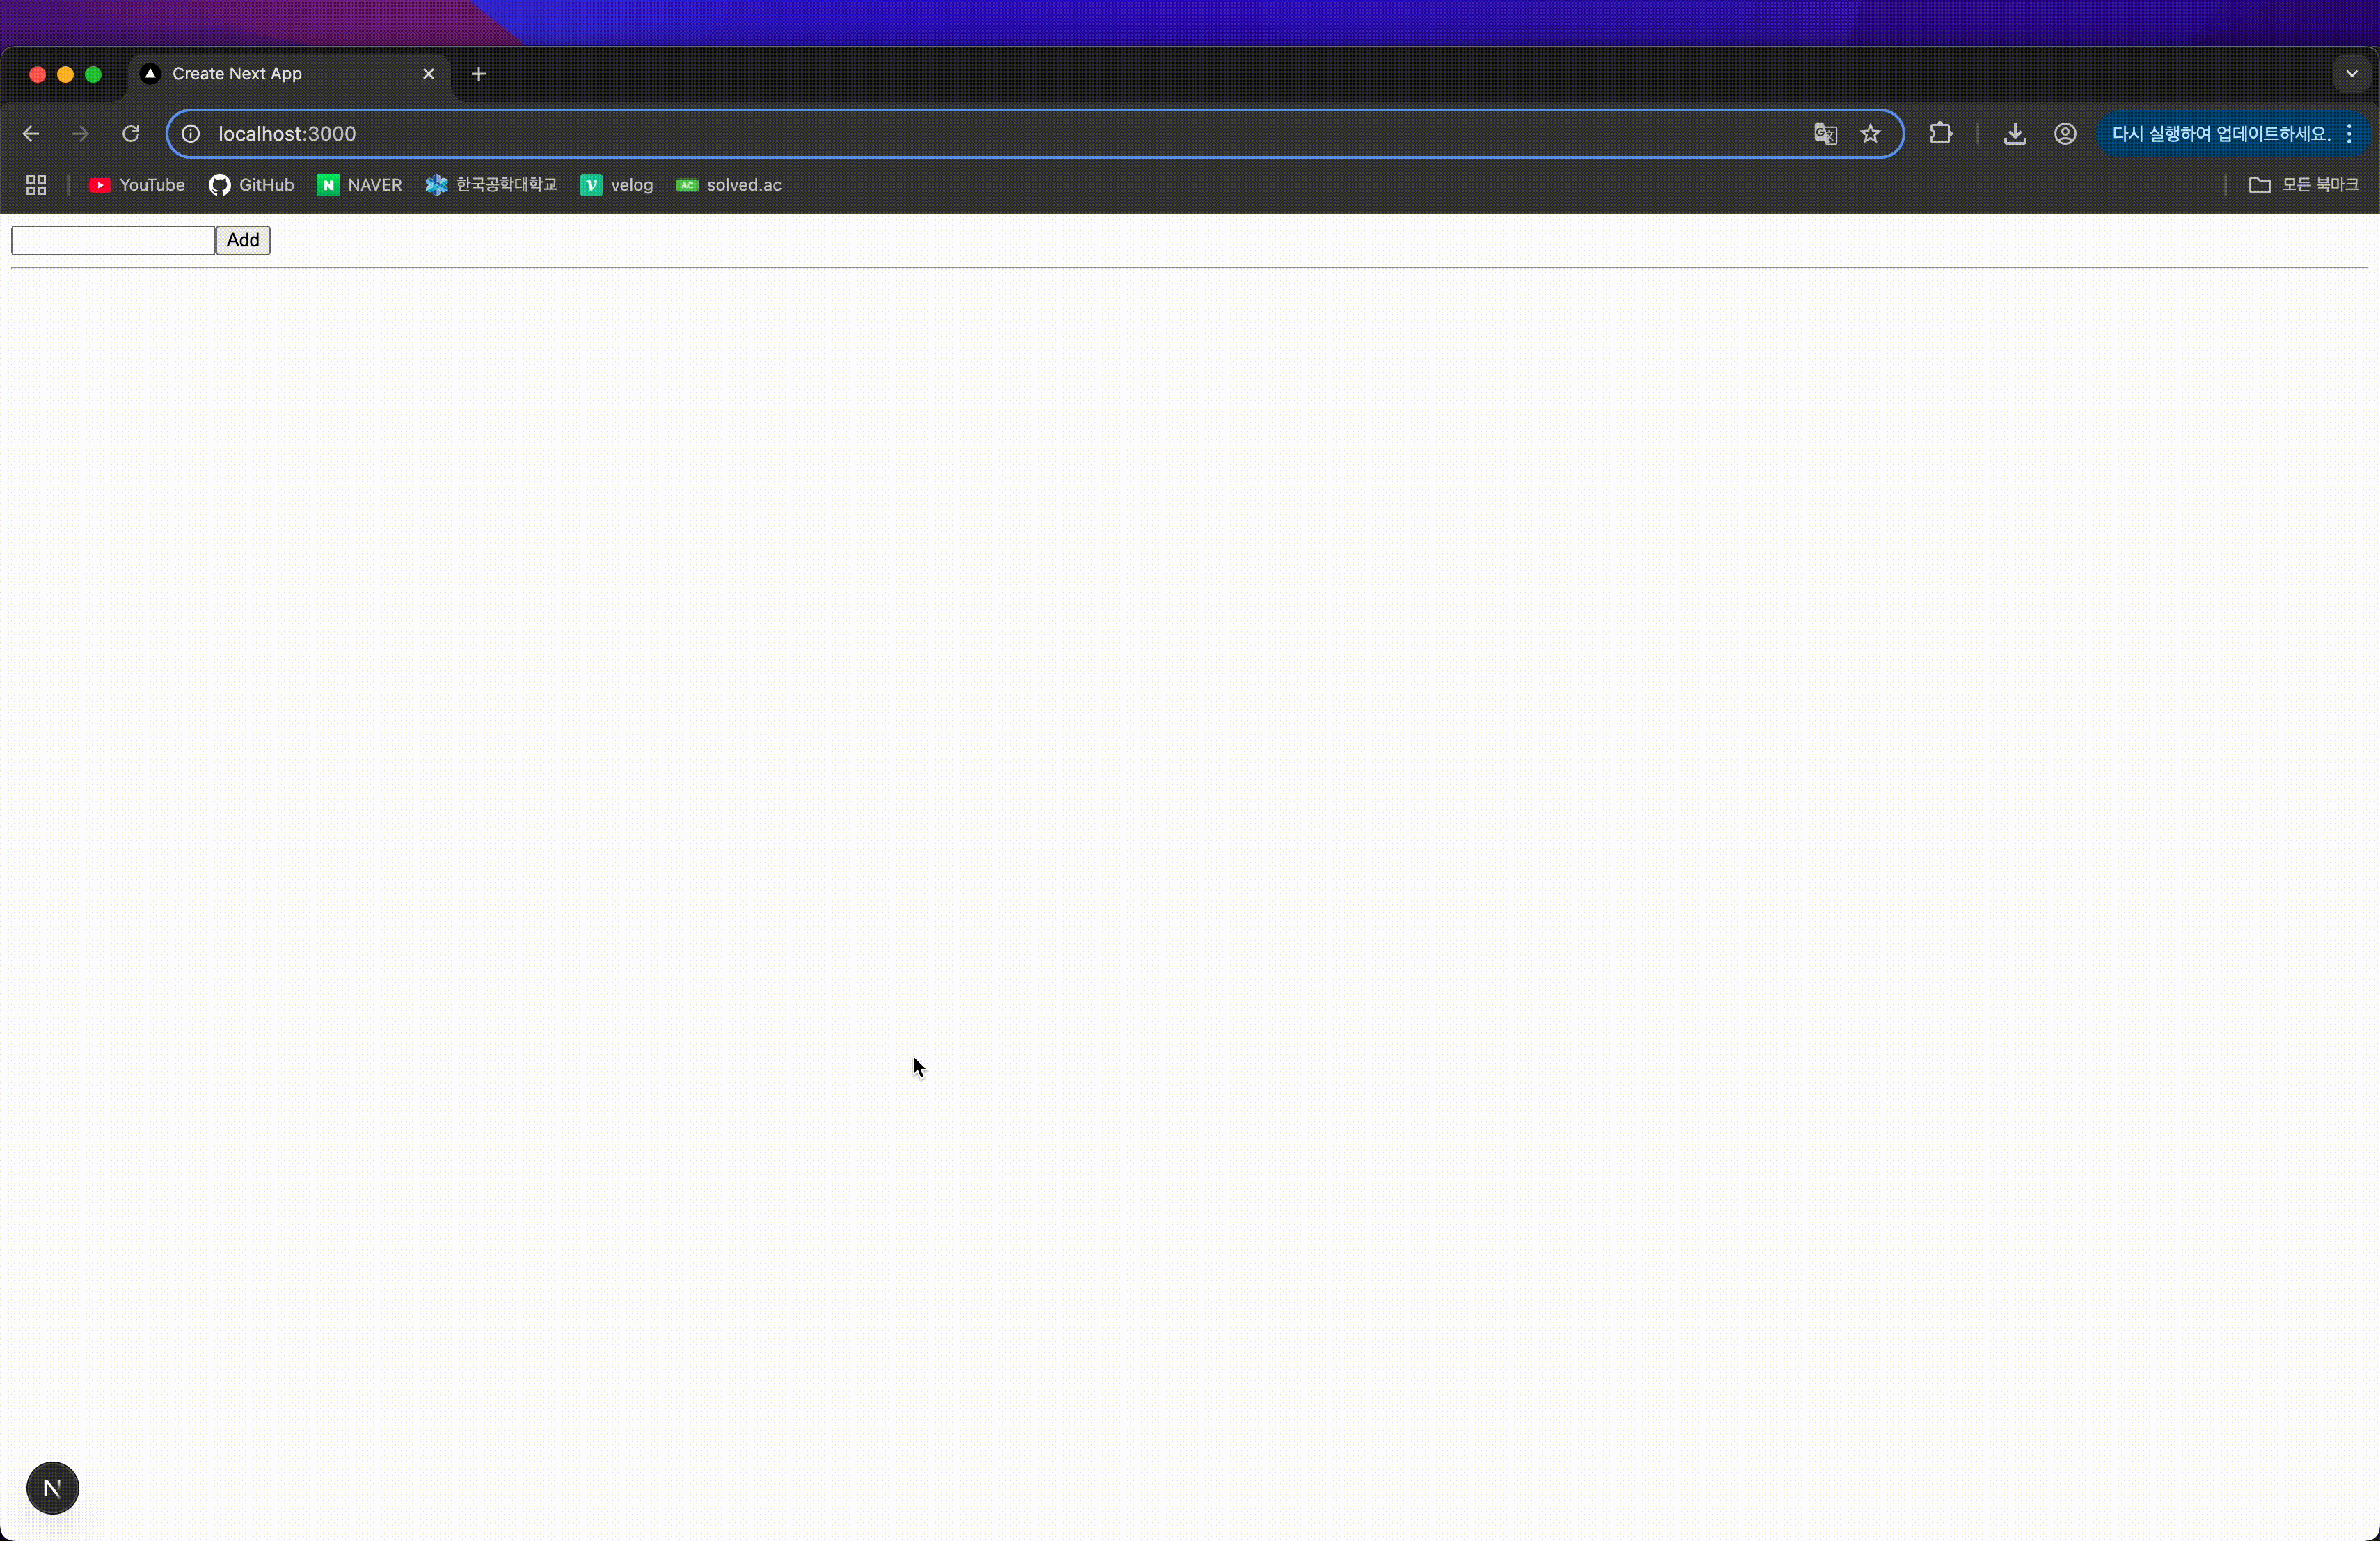Open the GitHub bookmark

coord(251,185)
